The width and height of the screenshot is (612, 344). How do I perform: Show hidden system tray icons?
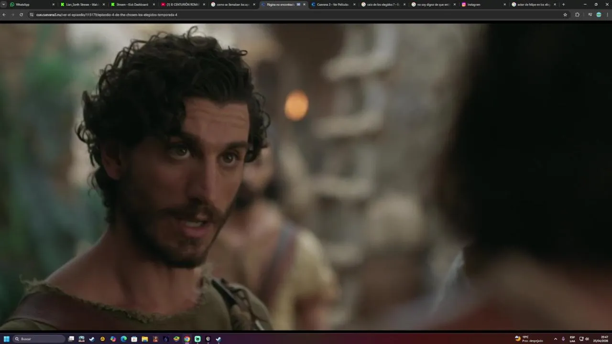point(556,339)
